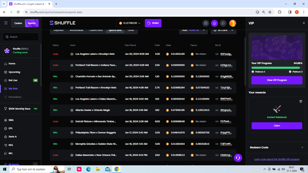Open the Shuffle VIP program link
This screenshot has width=308, height=173.
(277, 159)
